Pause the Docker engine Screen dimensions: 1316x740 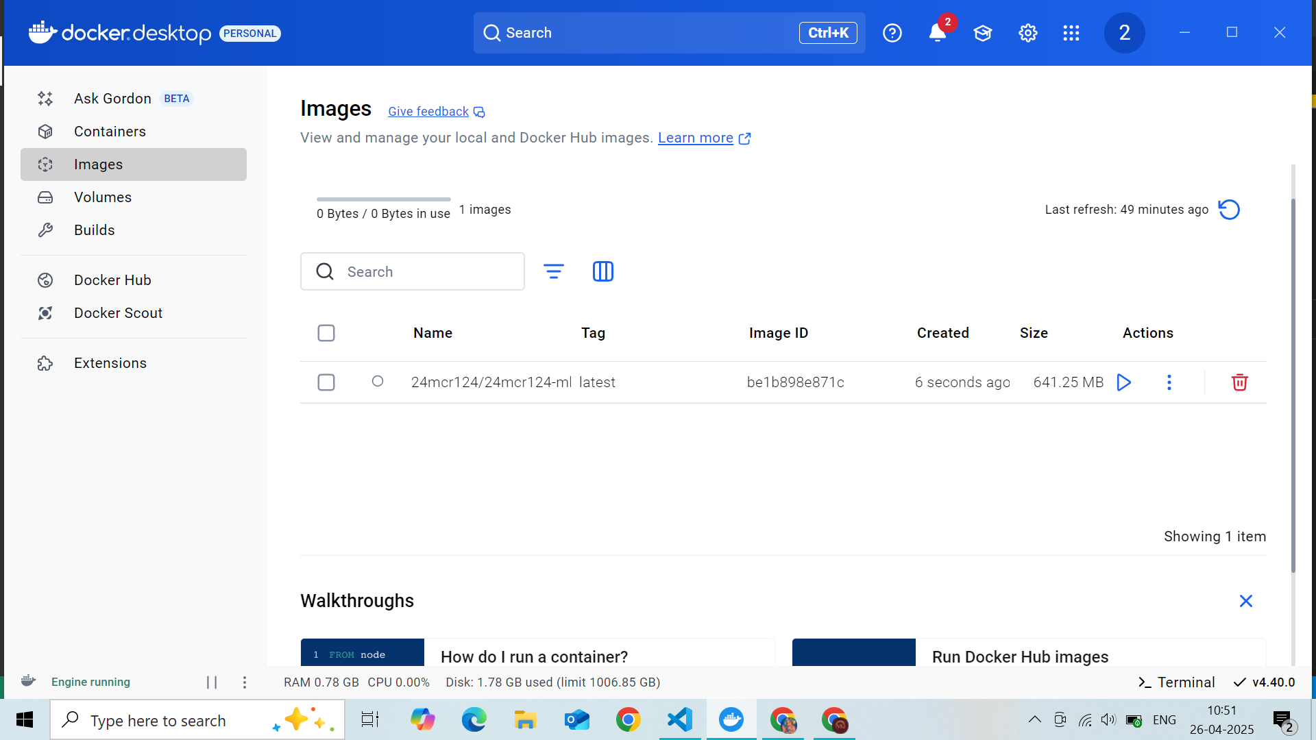point(212,682)
